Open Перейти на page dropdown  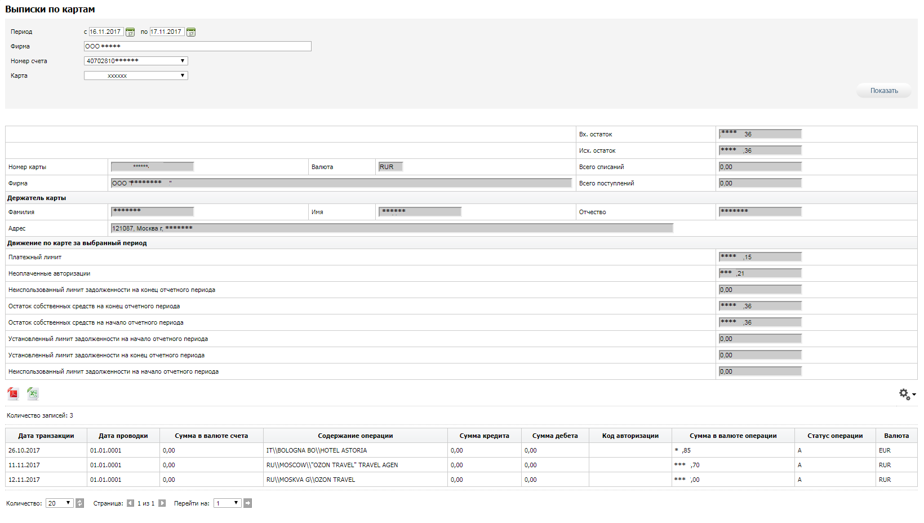coord(228,503)
